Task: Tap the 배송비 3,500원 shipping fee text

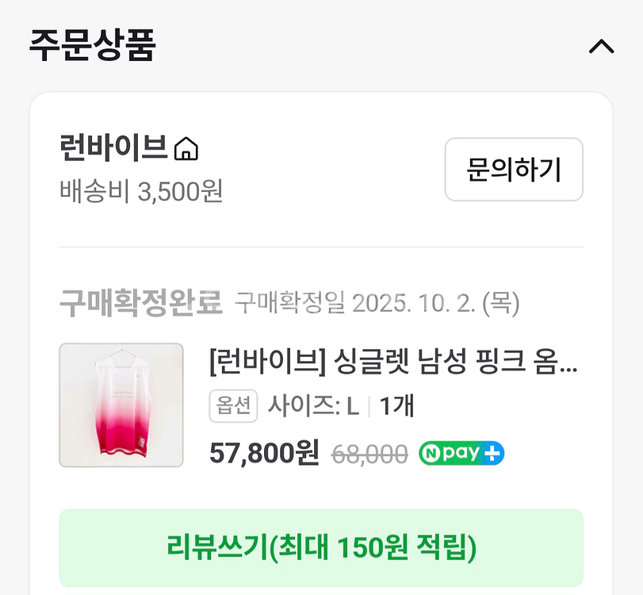Action: pos(141,191)
